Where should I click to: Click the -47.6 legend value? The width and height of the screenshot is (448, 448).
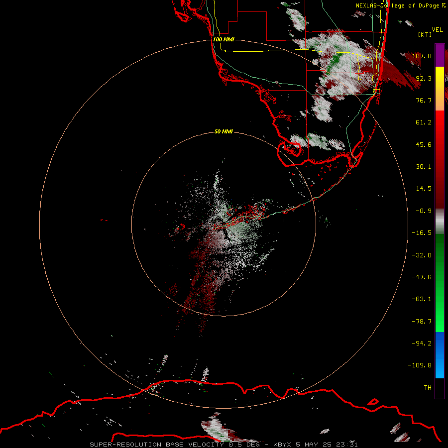(422, 277)
